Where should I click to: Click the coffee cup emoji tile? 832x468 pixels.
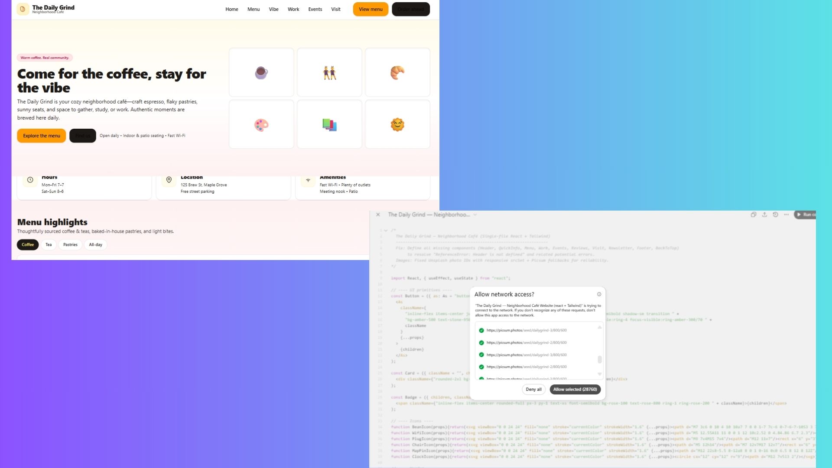[x=261, y=72]
